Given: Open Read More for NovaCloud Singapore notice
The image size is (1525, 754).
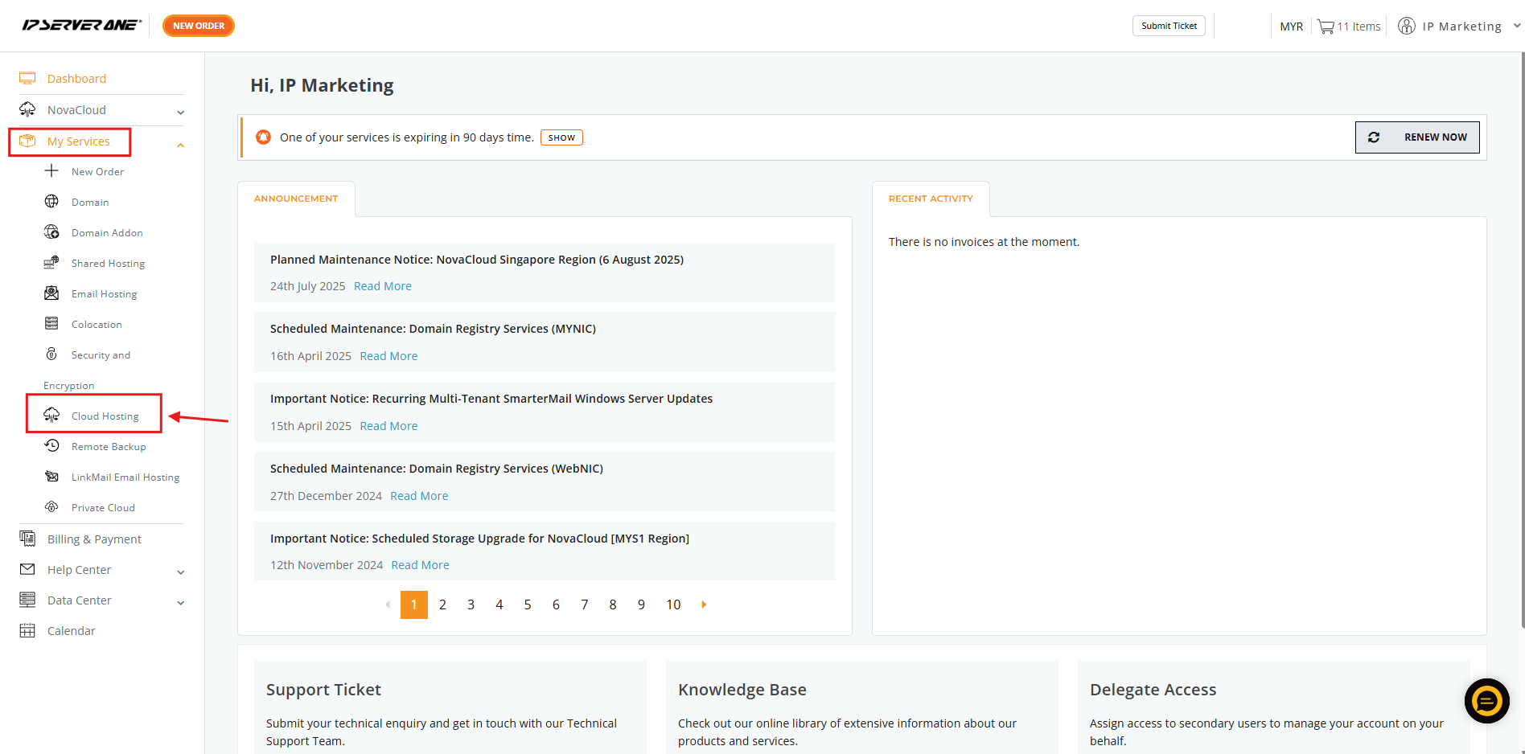Looking at the screenshot, I should click(383, 286).
